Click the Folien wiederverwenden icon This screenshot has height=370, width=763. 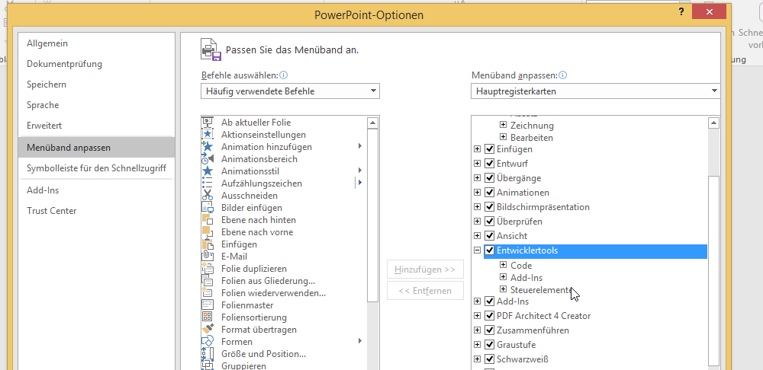[x=208, y=293]
